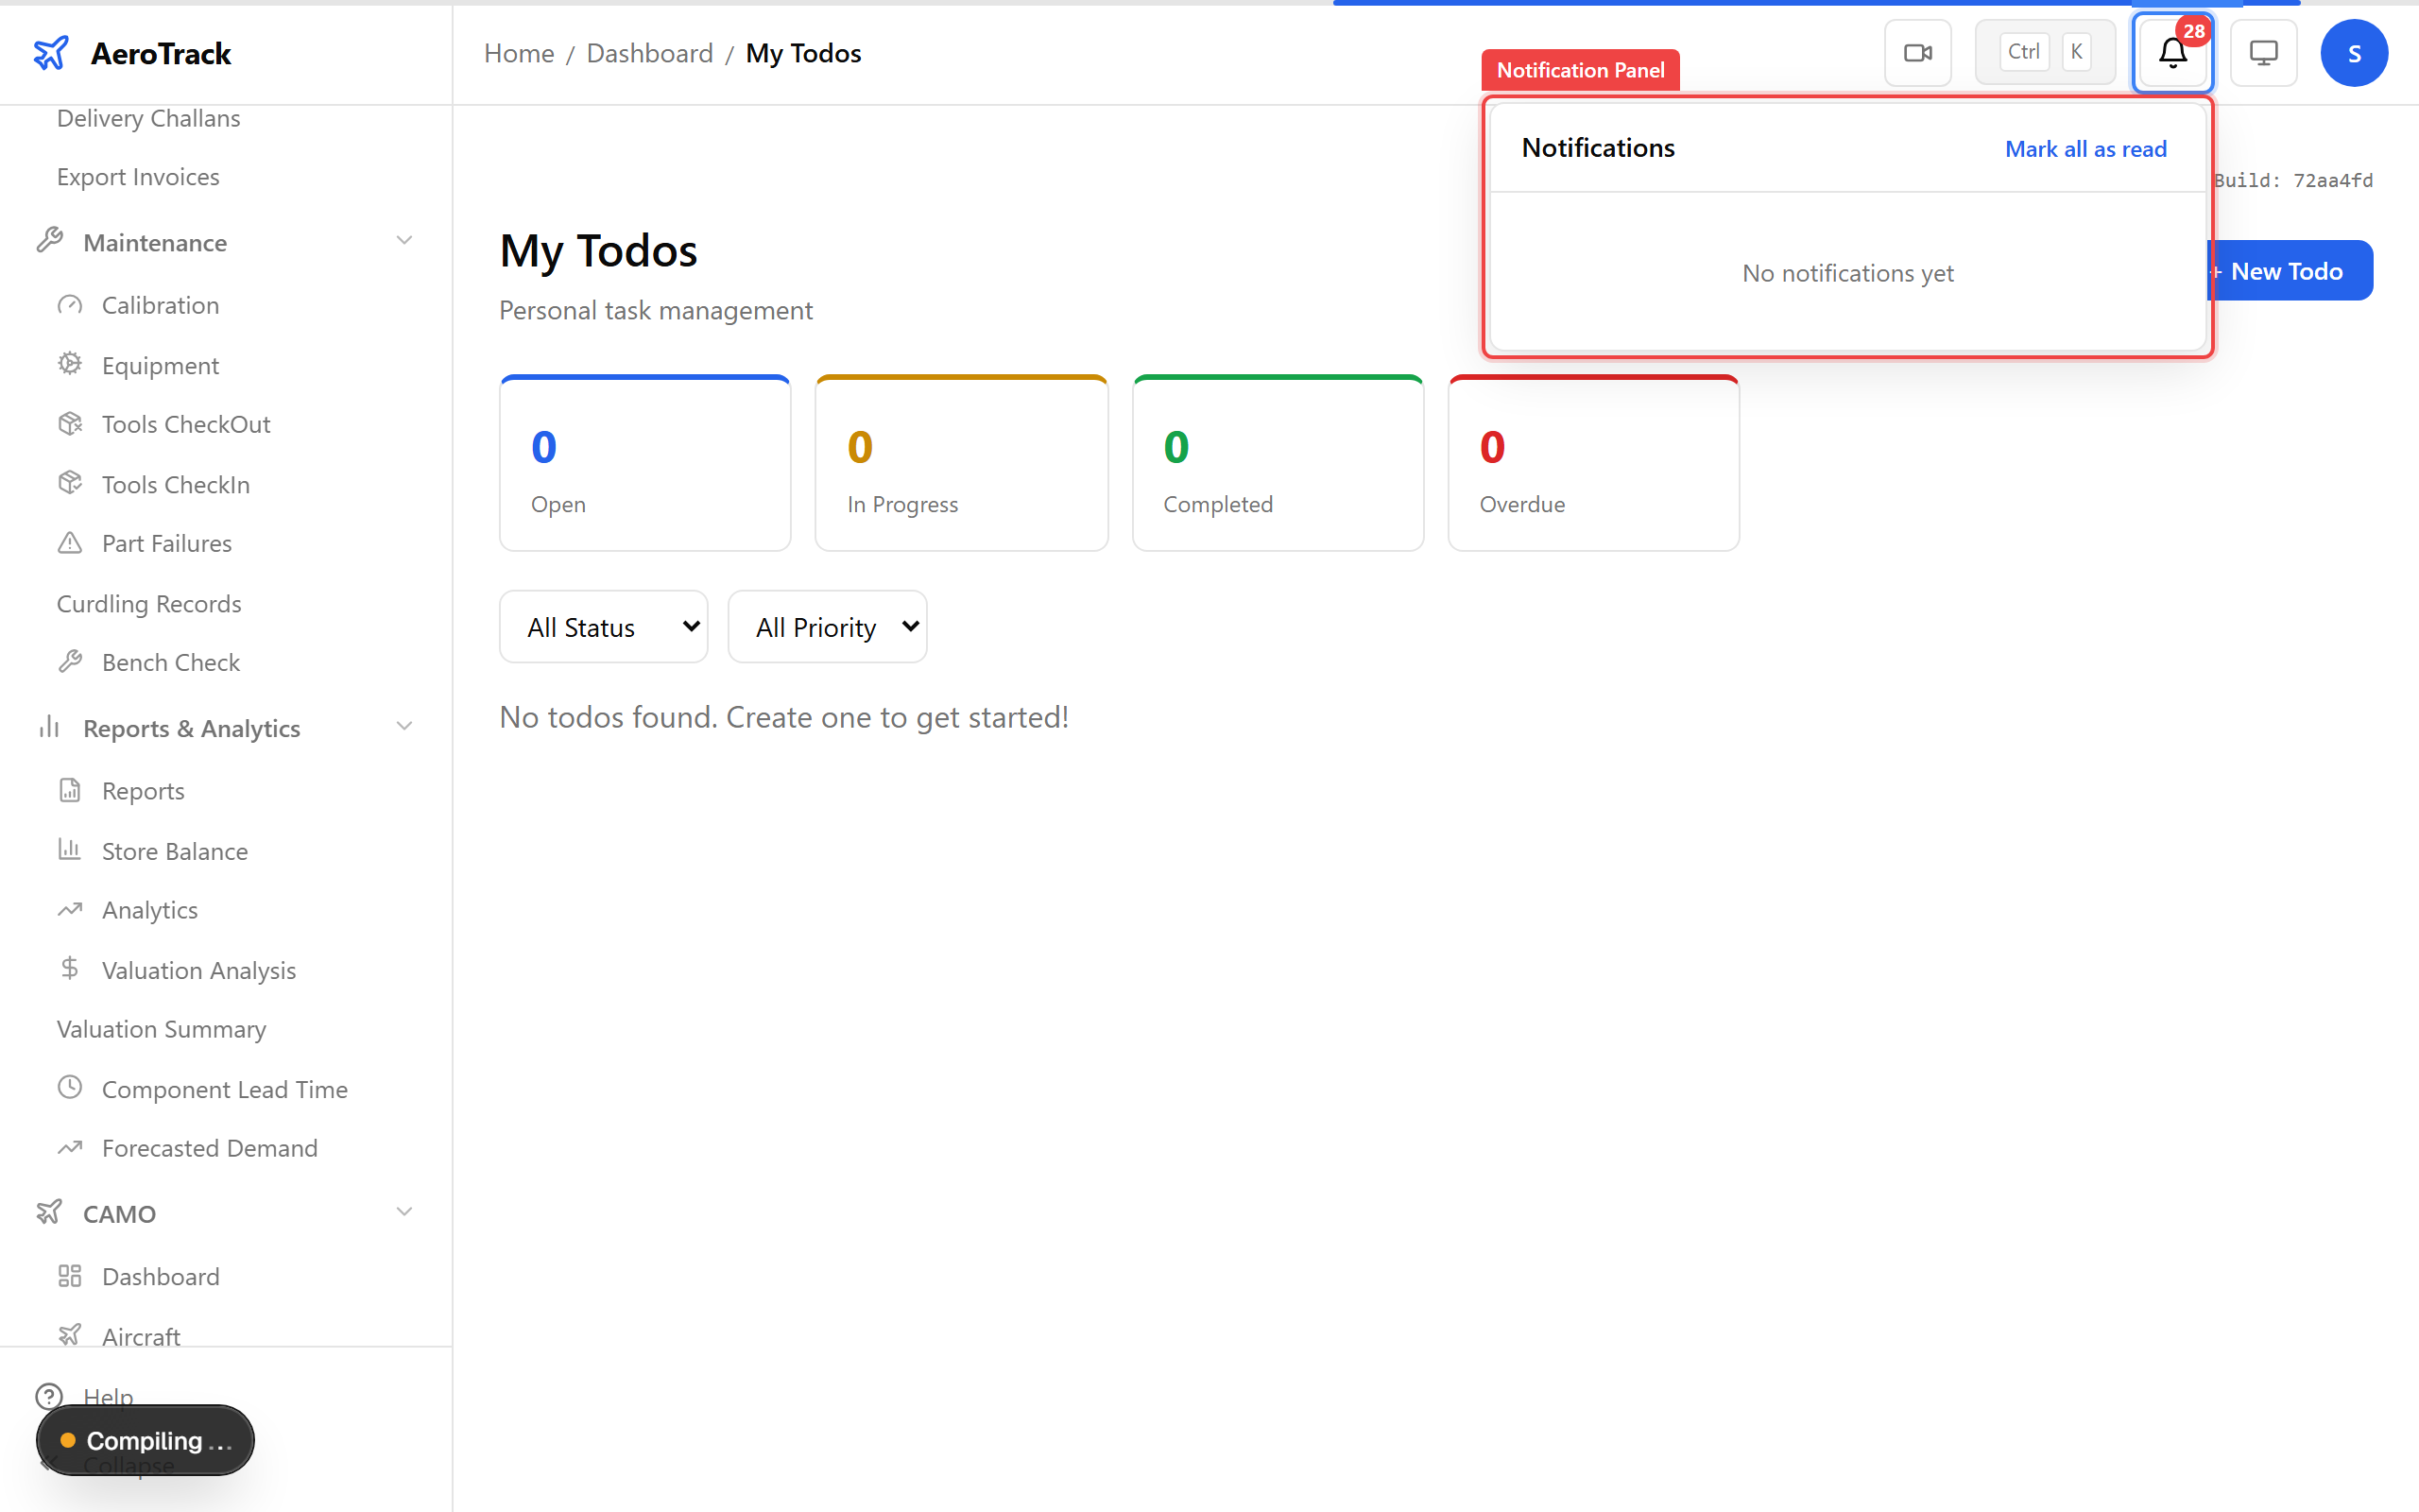Open Tools CheckOut in the sidebar
Image resolution: width=2419 pixels, height=1512 pixels.
pyautogui.click(x=186, y=424)
